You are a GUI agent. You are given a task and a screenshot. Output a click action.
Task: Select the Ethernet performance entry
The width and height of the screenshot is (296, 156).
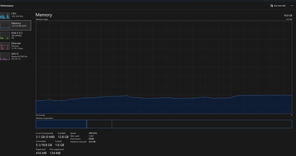point(15,46)
